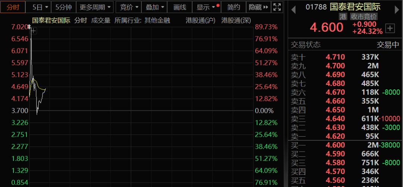403x187 pixels.
Task: Click the current price 4.600 header
Action: tap(327, 28)
